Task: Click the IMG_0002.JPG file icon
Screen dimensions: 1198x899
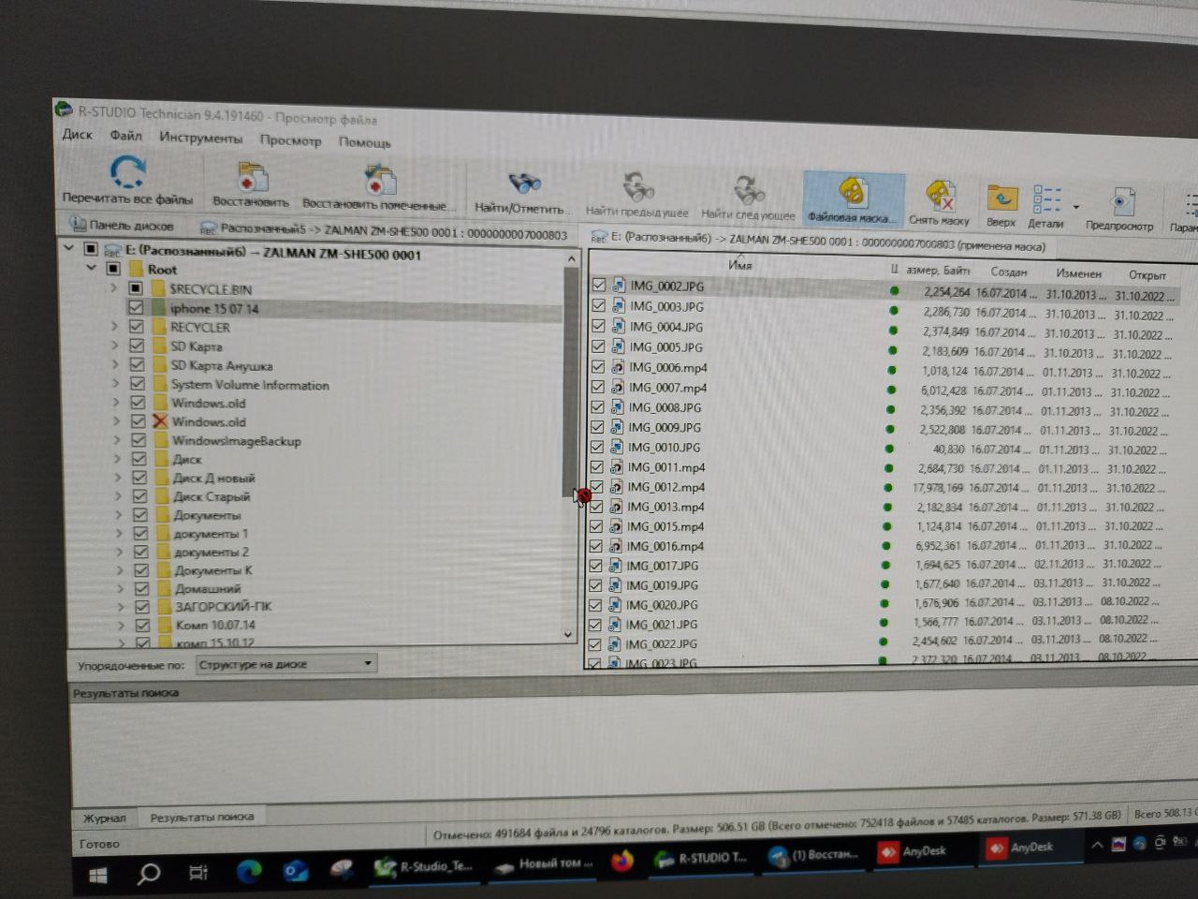Action: click(x=619, y=285)
